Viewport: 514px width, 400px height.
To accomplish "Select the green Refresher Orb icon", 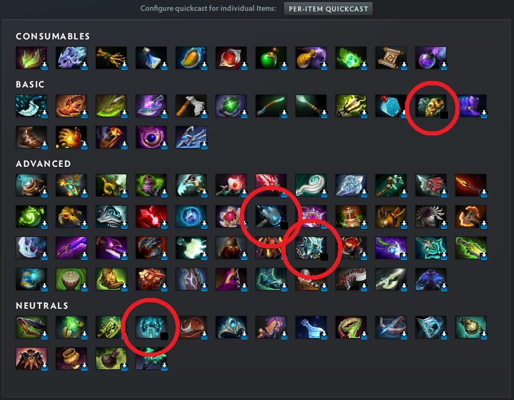I will (x=31, y=216).
